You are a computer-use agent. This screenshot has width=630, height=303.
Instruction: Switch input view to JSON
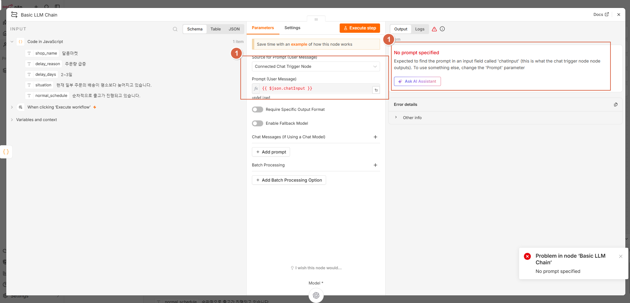pos(234,29)
